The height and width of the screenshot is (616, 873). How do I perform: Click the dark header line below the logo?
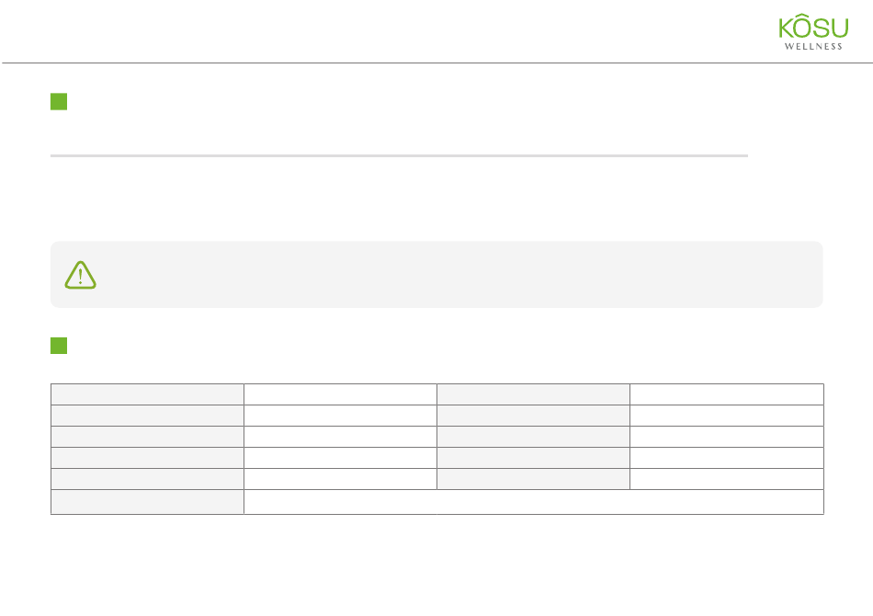click(x=437, y=63)
